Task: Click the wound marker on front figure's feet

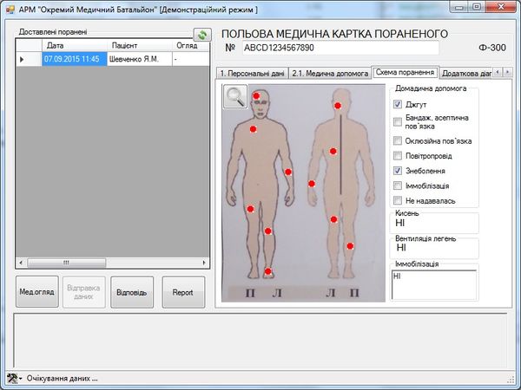Action: (x=268, y=271)
